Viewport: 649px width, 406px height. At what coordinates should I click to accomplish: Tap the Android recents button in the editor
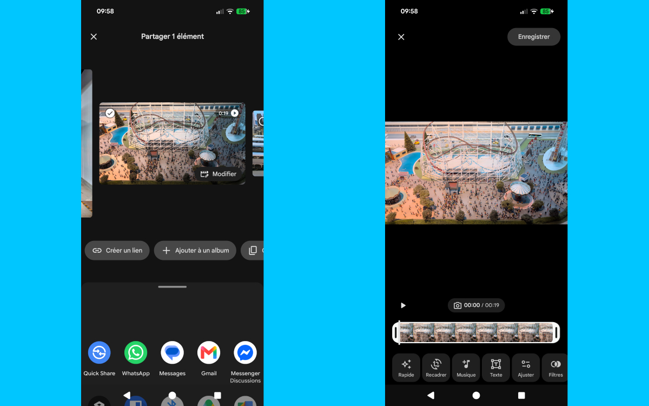click(521, 396)
